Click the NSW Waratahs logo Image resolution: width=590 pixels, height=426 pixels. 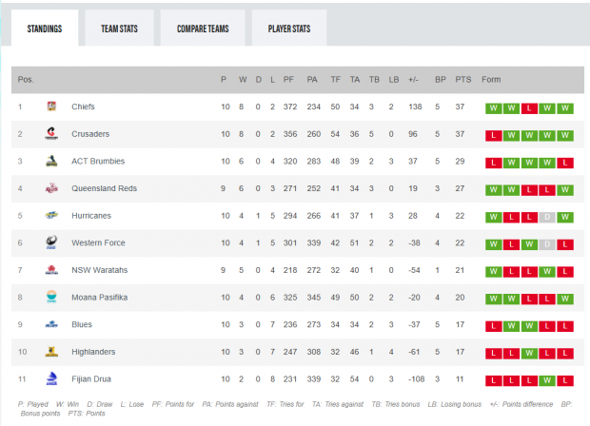[x=51, y=270]
